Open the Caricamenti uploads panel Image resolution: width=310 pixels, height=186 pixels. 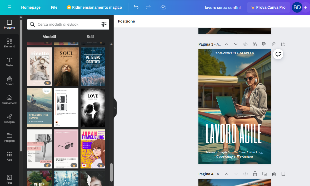(x=9, y=100)
